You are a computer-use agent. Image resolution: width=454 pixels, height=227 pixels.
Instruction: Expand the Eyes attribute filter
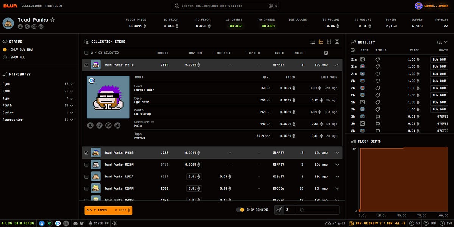click(71, 84)
